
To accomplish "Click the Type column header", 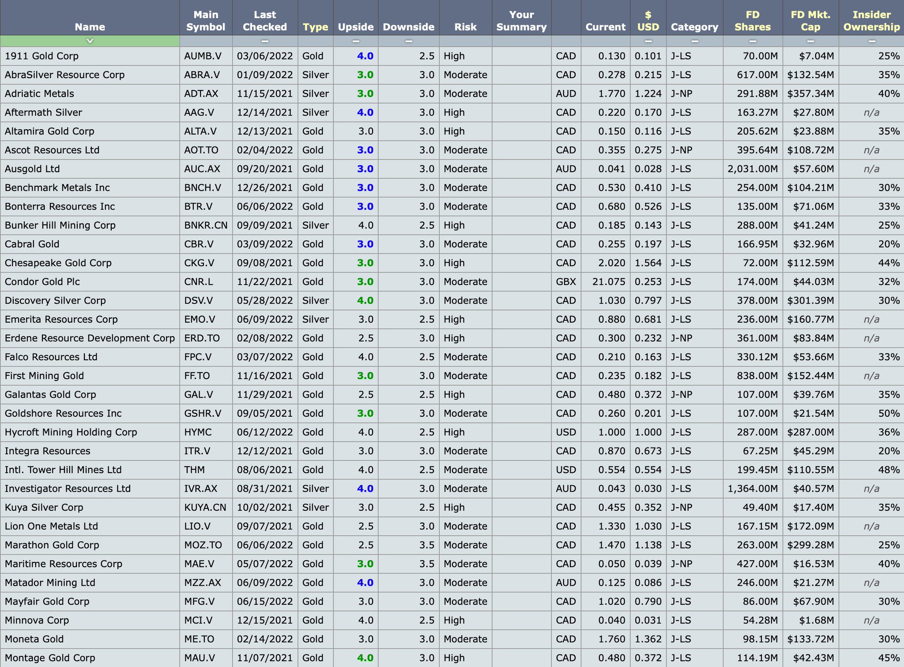I will (x=316, y=27).
